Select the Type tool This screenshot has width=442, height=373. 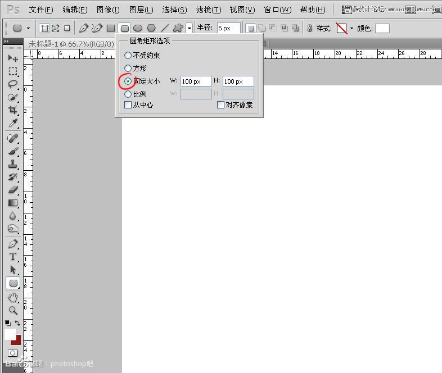point(13,257)
